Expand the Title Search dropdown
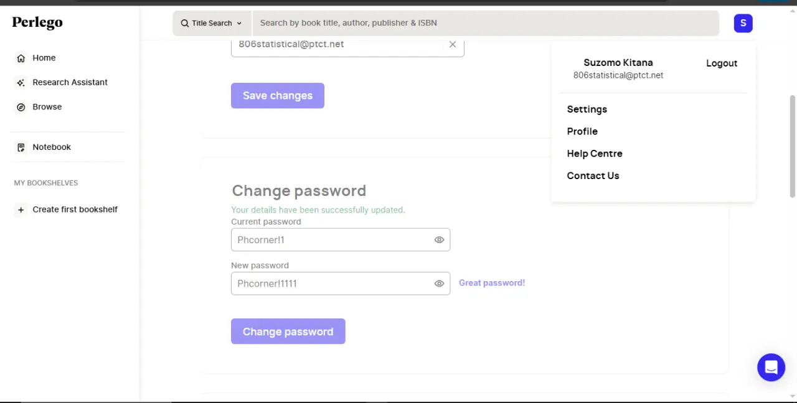 point(212,23)
